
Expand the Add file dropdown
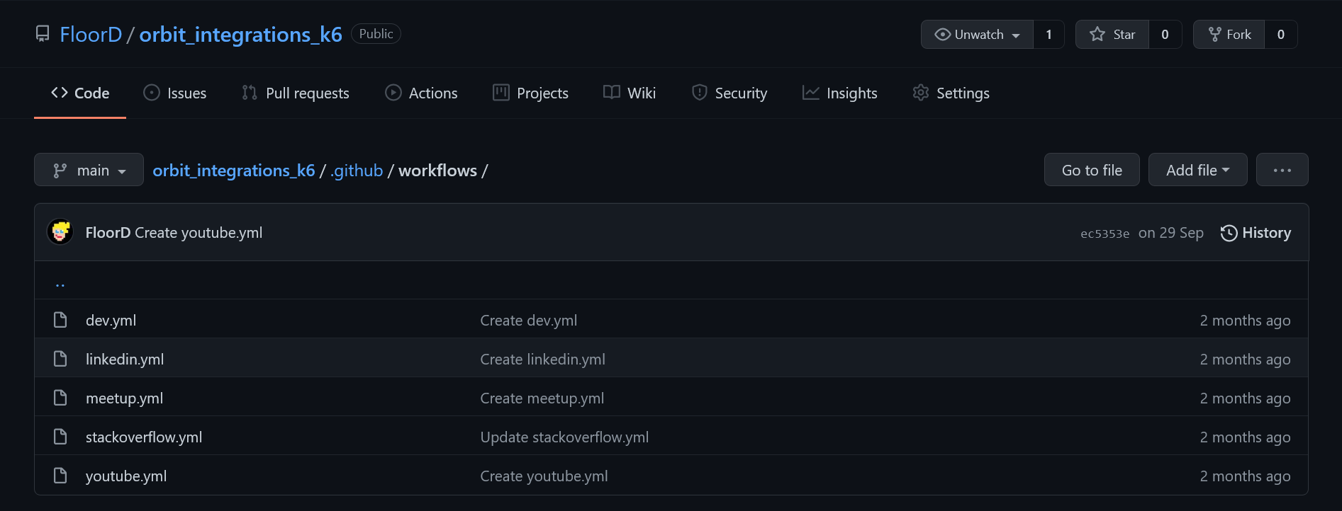(x=1197, y=170)
